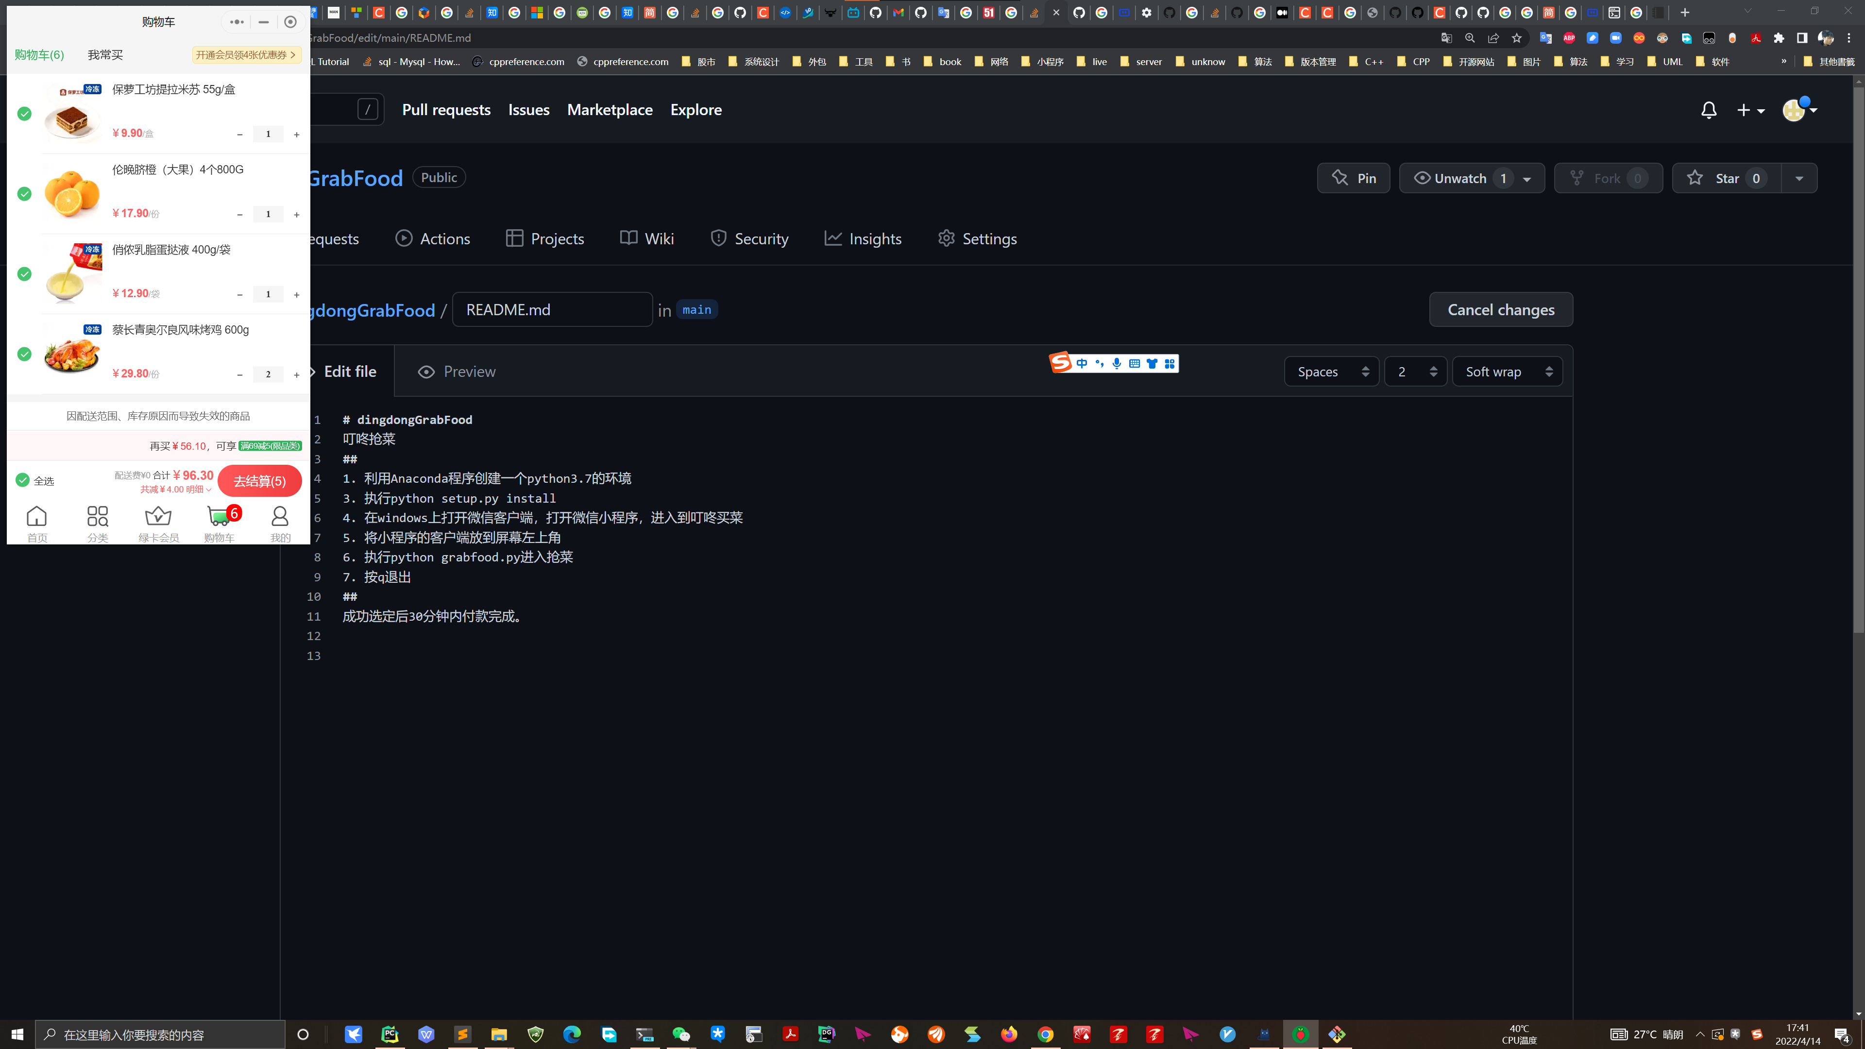The image size is (1865, 1049).
Task: Open the Windows Start menu
Action: pos(17,1034)
